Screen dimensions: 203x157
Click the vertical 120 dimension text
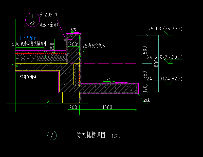point(145,88)
